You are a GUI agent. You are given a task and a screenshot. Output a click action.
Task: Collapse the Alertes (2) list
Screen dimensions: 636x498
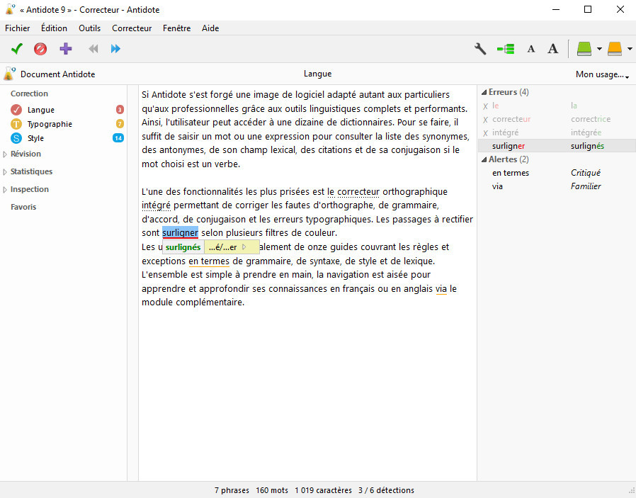pyautogui.click(x=484, y=160)
